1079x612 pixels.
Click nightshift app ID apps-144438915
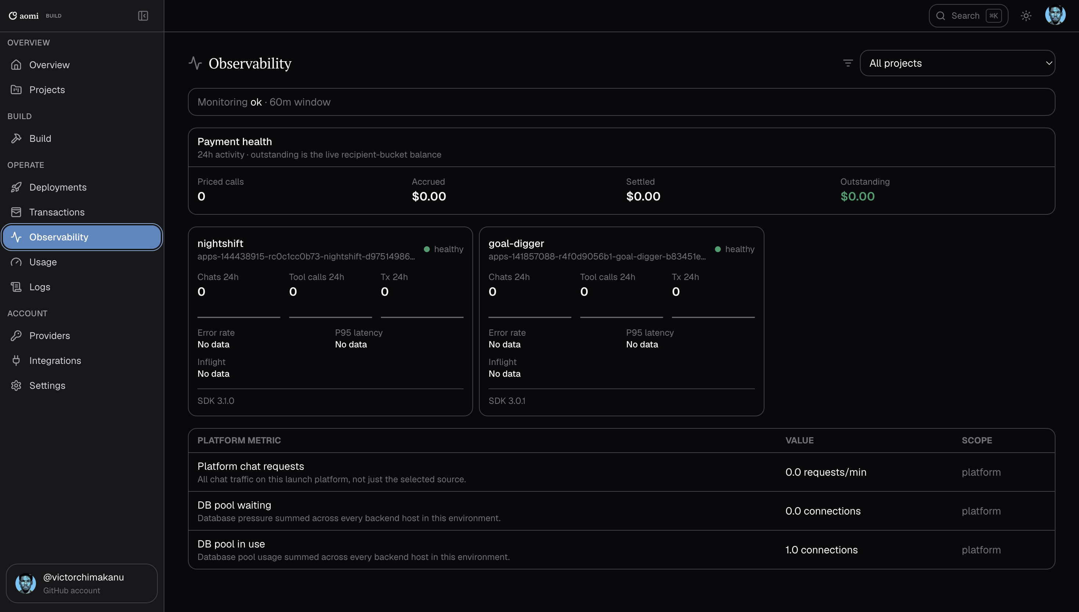tap(306, 257)
